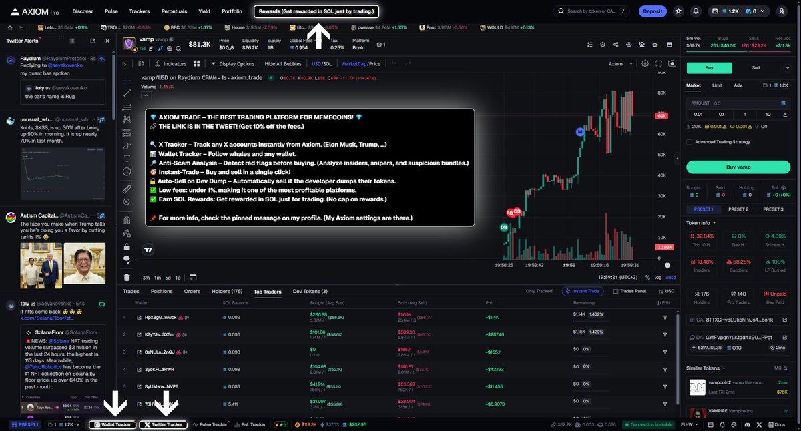801x431 pixels.
Task: Go to the Trackers menu
Action: click(140, 11)
